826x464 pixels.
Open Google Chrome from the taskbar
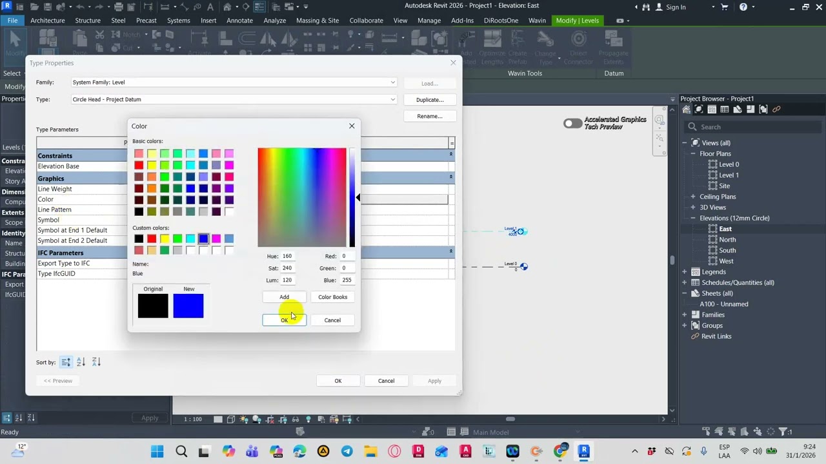tap(560, 451)
